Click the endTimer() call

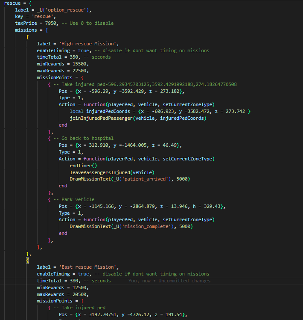[x=83, y=166]
